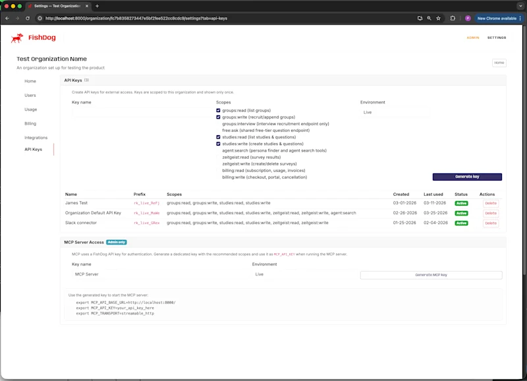Go back using the browser back arrow
This screenshot has height=381, width=527.
pyautogui.click(x=7, y=18)
